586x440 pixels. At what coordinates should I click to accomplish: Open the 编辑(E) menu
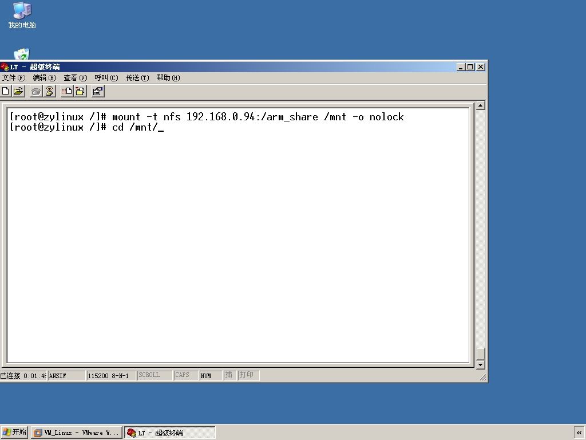point(45,78)
